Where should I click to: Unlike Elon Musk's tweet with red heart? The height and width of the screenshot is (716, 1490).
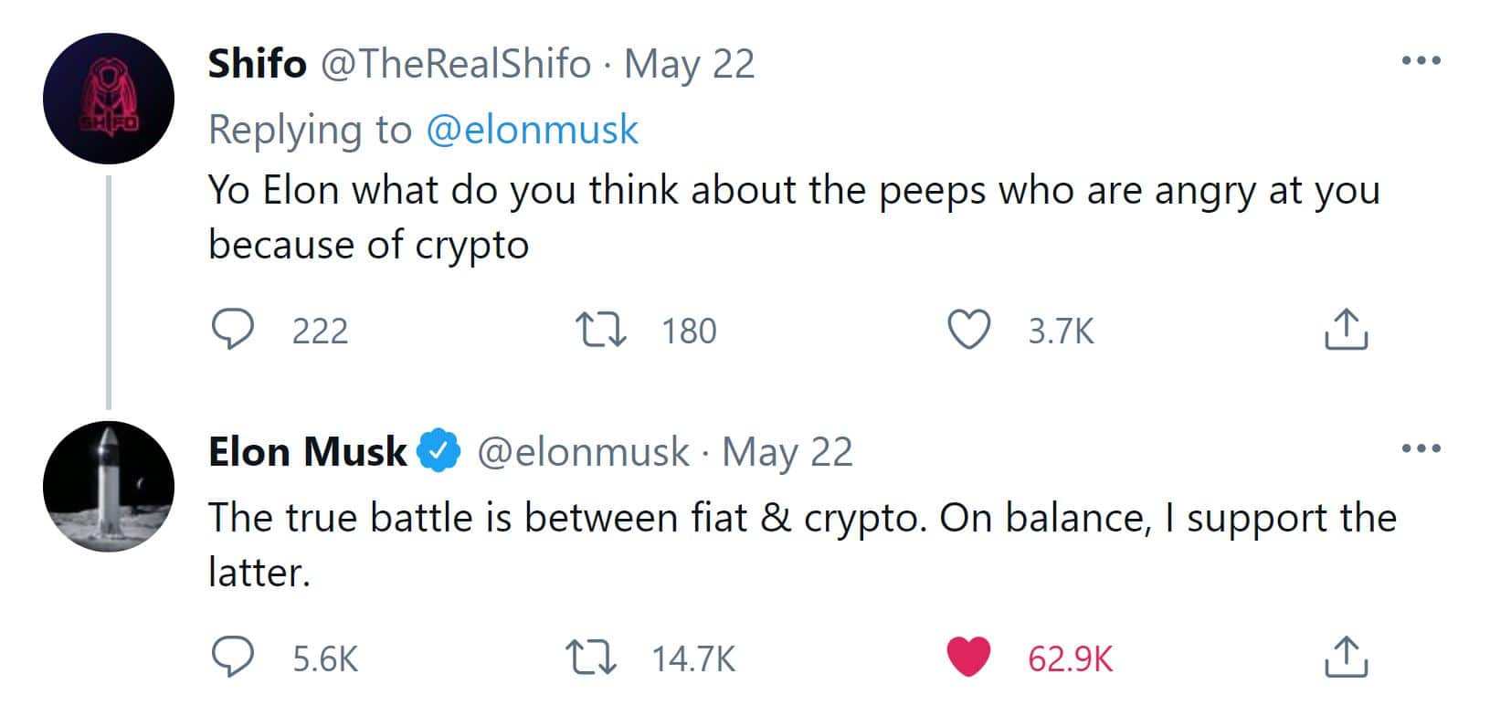coord(968,658)
